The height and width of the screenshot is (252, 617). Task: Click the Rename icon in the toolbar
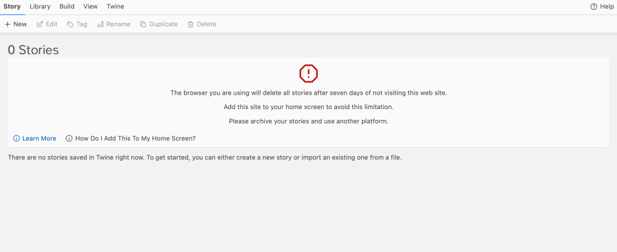(100, 24)
